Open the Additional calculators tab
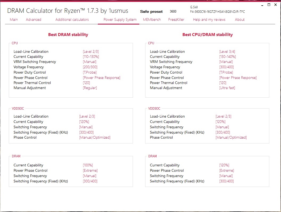Screen dimensions: 281x212 [x=72, y=19]
